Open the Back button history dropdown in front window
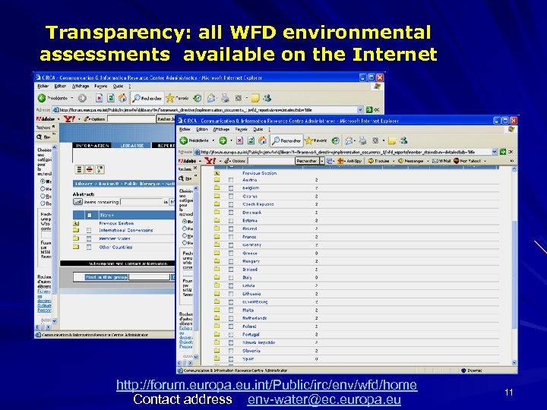The height and width of the screenshot is (410, 547). tap(213, 140)
